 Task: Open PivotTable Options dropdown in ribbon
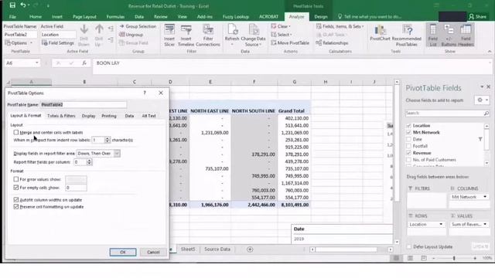click(31, 43)
